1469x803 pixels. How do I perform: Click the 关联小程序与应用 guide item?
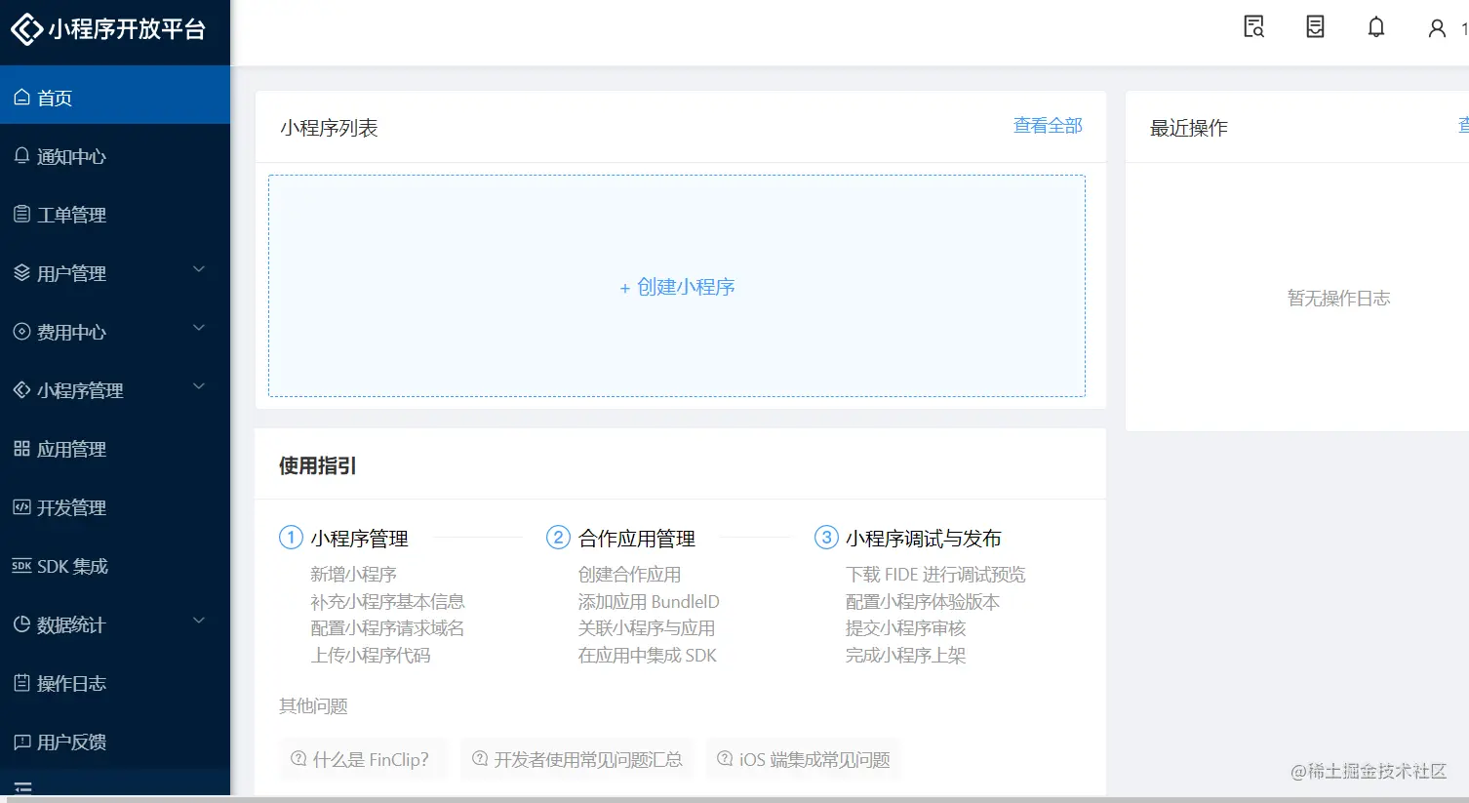(x=647, y=628)
